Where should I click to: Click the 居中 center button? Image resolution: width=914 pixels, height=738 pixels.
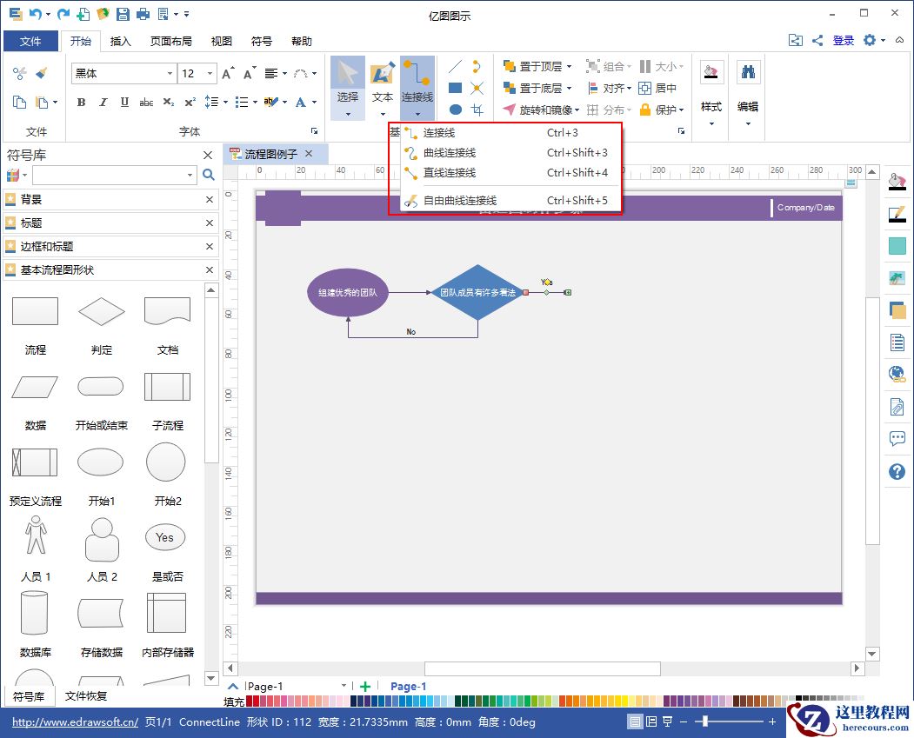coord(658,88)
